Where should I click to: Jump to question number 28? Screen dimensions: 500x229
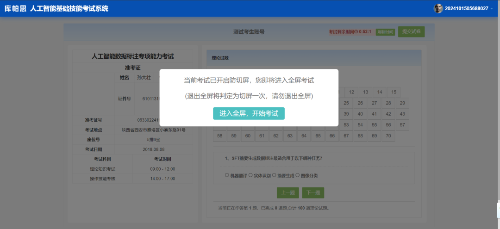[388, 103]
